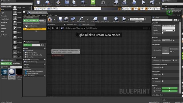Open Class Settings from toolbar
Image resolution: width=183 pixels, height=103 pixels.
[95, 19]
